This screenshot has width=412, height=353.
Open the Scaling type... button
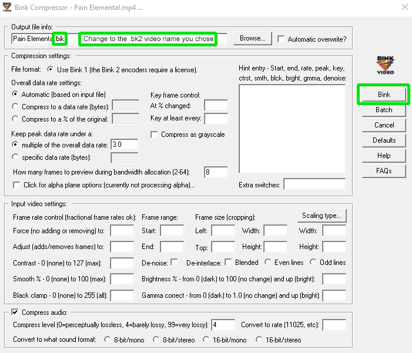click(x=322, y=216)
